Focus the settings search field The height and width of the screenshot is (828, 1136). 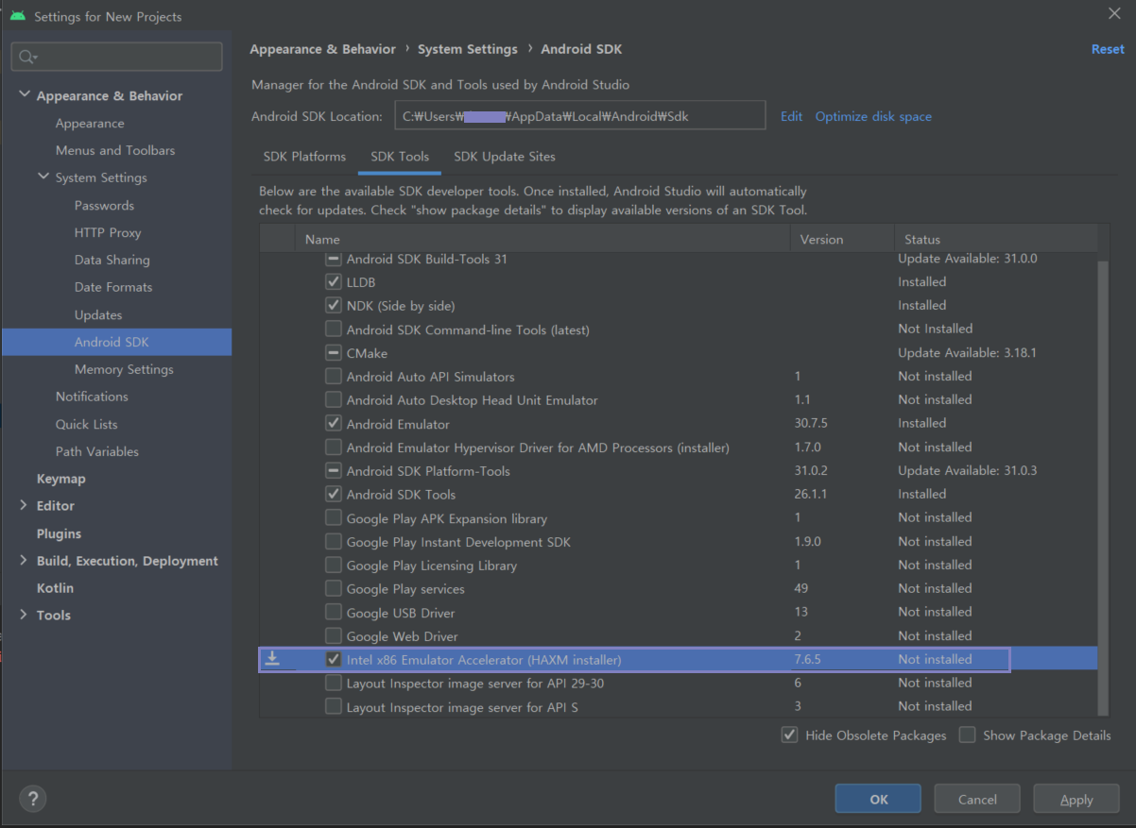(117, 57)
